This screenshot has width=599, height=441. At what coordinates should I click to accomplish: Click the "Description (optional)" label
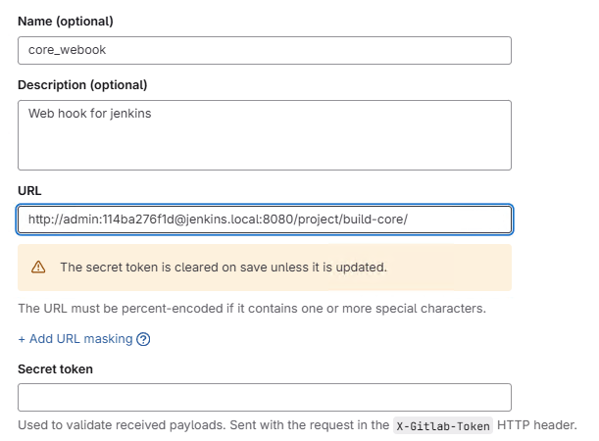pos(82,84)
